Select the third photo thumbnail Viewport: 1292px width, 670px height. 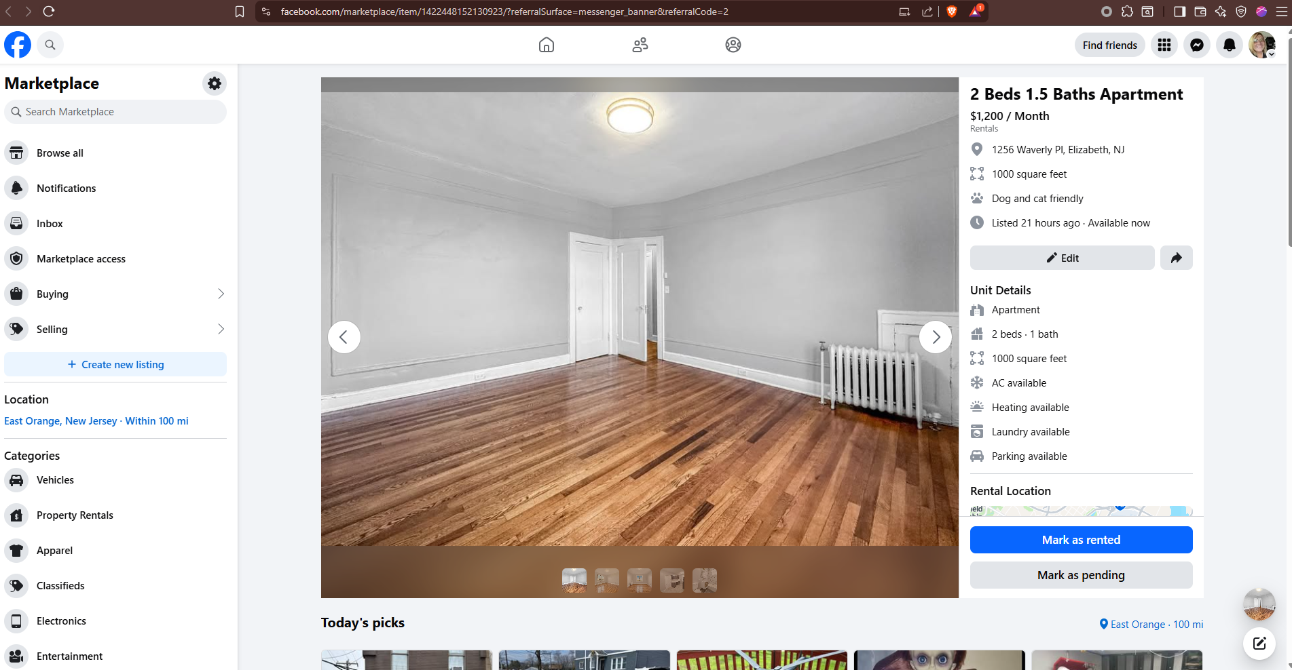point(640,580)
